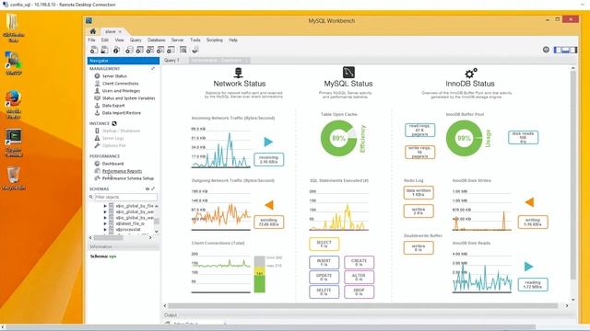Click schema tree scroll right arrow
Viewport: 590px width, 331px height.
coord(150,237)
